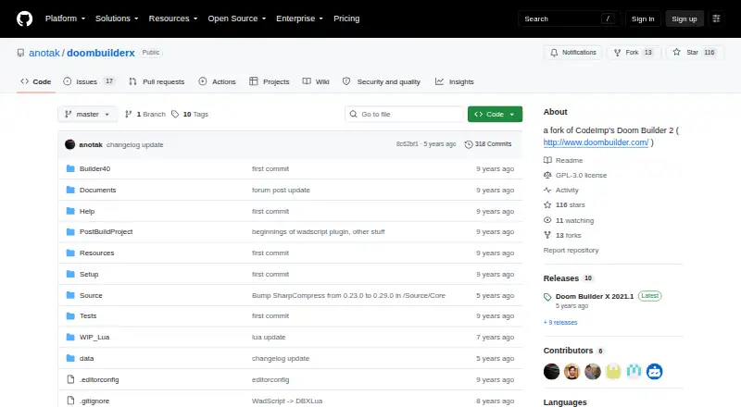View the 318 Commits history
The width and height of the screenshot is (741, 407).
pyautogui.click(x=488, y=144)
